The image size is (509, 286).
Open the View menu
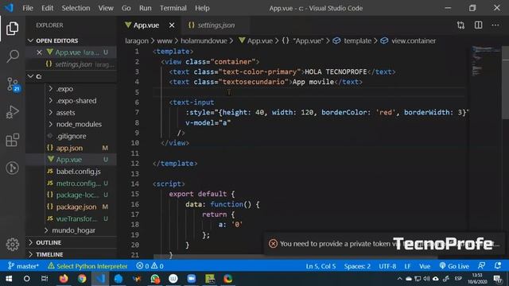click(x=106, y=8)
